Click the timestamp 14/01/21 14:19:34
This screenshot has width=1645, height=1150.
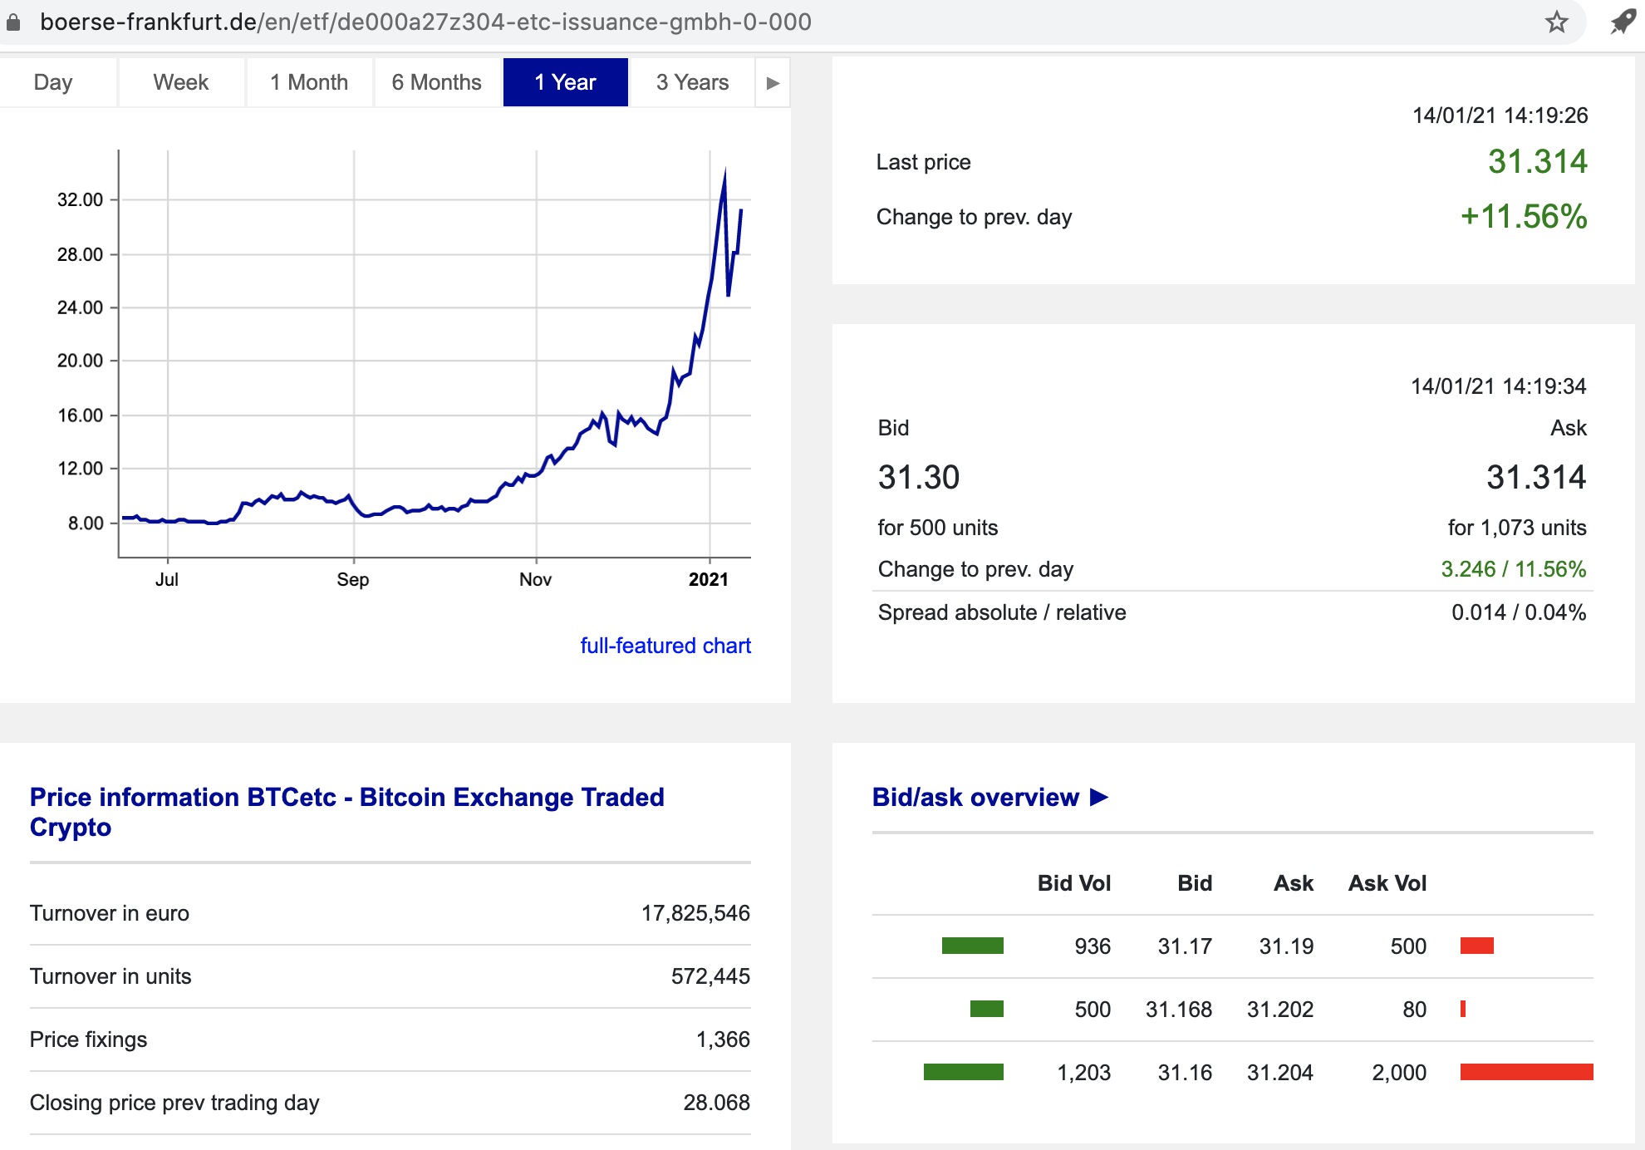(x=1499, y=386)
